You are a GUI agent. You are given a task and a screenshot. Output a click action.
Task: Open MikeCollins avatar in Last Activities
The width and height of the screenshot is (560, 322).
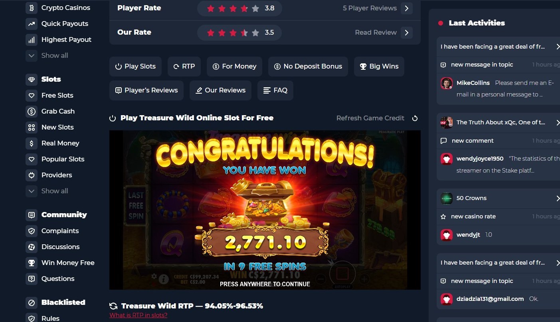coord(447,83)
